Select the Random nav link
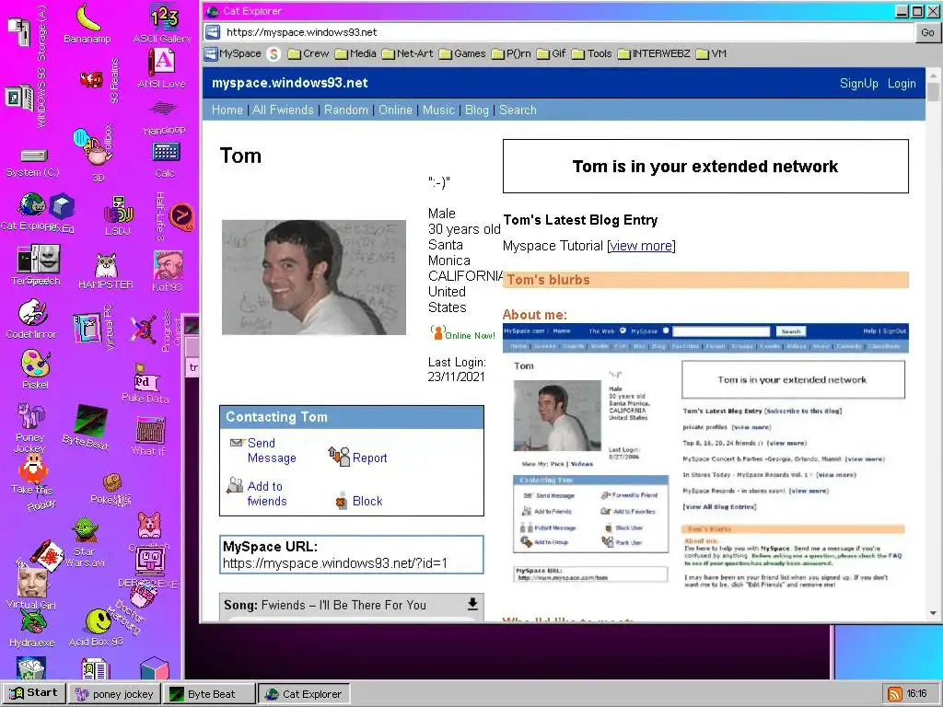943x707 pixels. [x=346, y=110]
